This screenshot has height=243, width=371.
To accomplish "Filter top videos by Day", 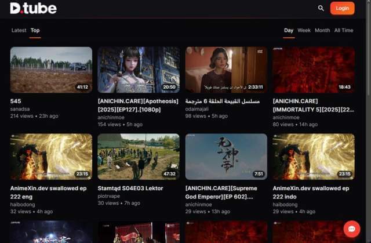I will click(289, 30).
